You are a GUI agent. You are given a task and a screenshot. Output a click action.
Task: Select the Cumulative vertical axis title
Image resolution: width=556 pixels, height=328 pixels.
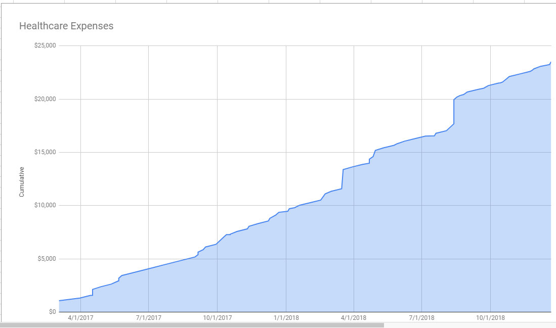(x=22, y=182)
